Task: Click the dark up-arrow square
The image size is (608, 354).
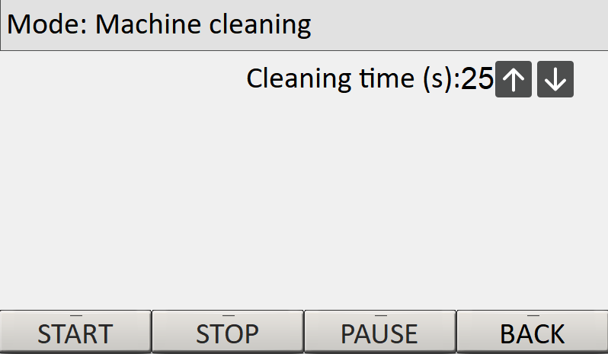Action: point(514,80)
